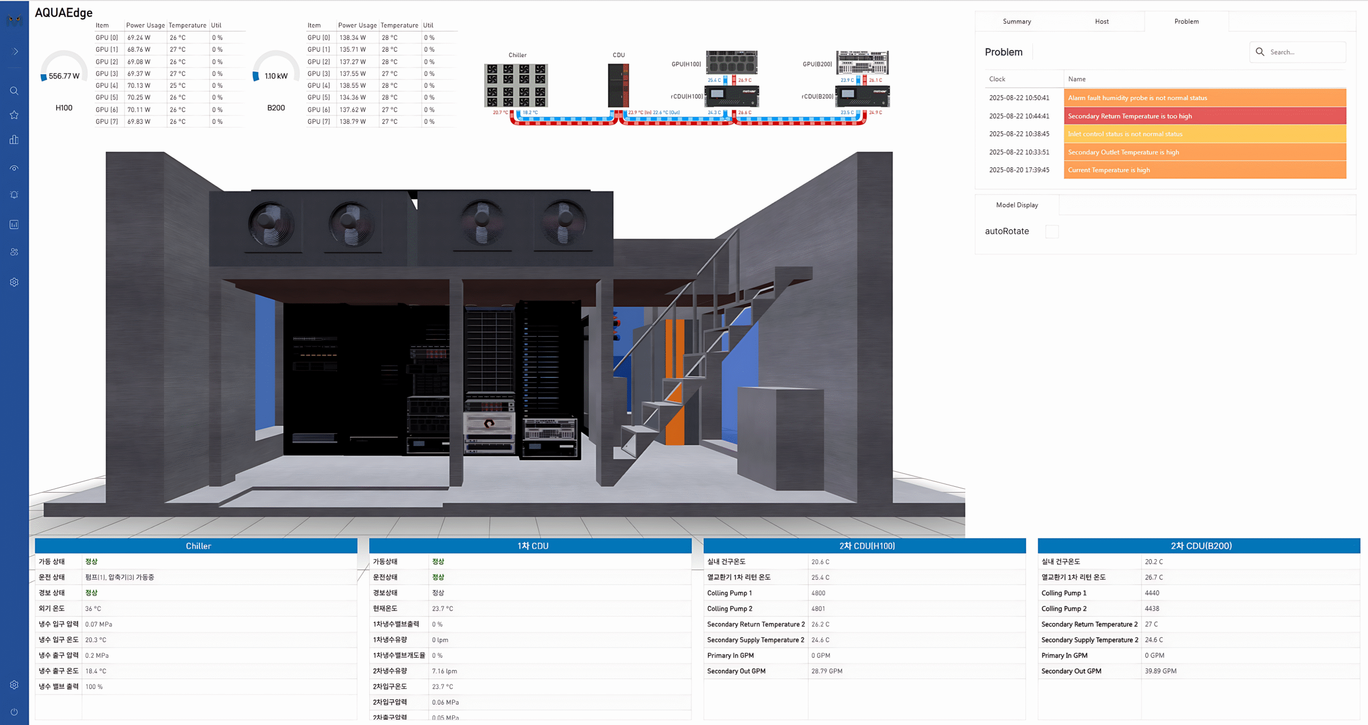This screenshot has width=1368, height=725.
Task: Open the favorites star icon
Action: 14,115
